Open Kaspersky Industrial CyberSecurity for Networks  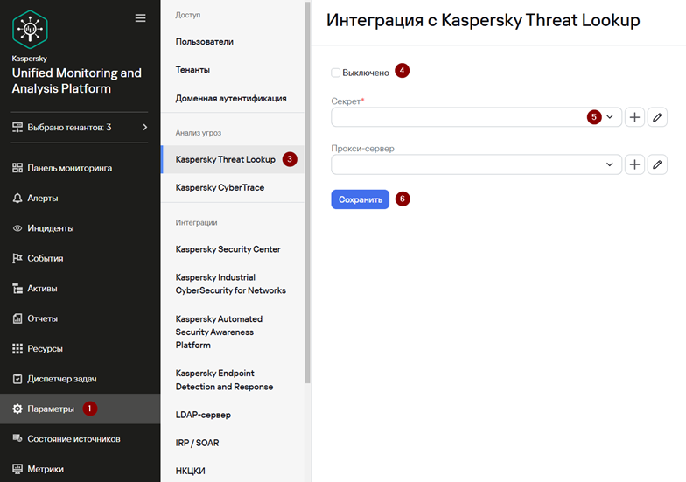pos(233,283)
